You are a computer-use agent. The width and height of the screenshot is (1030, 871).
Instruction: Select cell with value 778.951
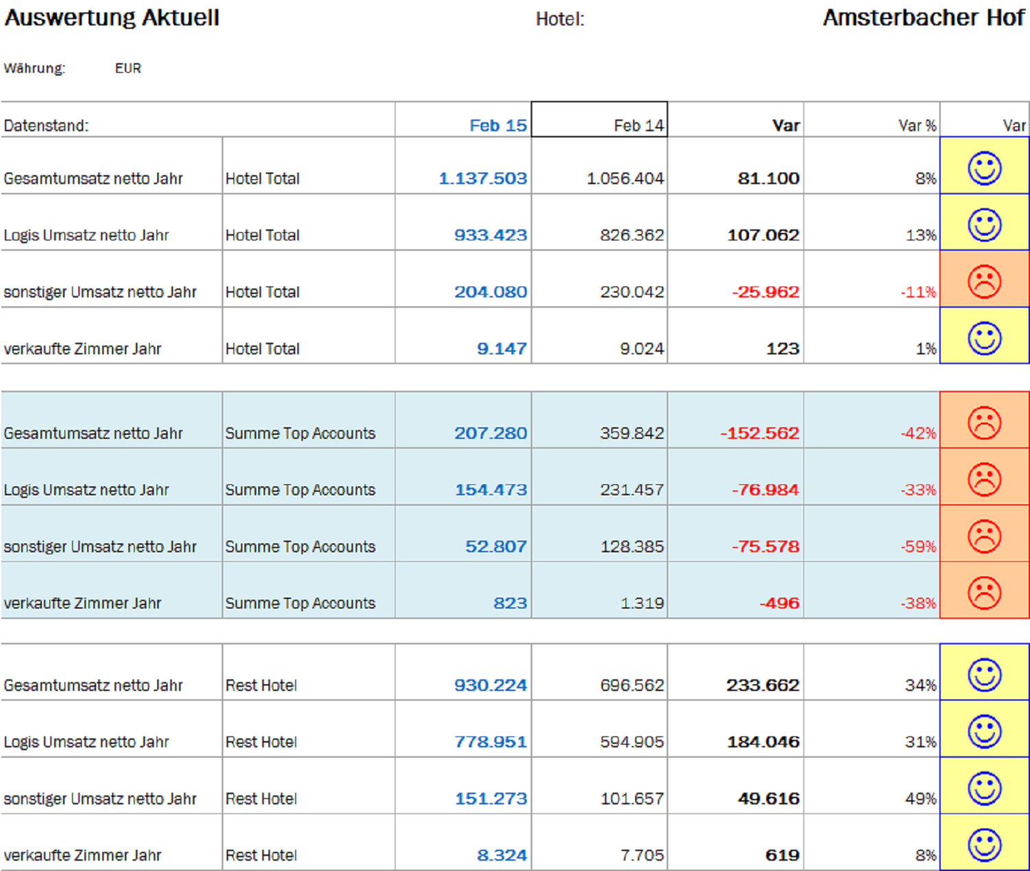(x=463, y=729)
